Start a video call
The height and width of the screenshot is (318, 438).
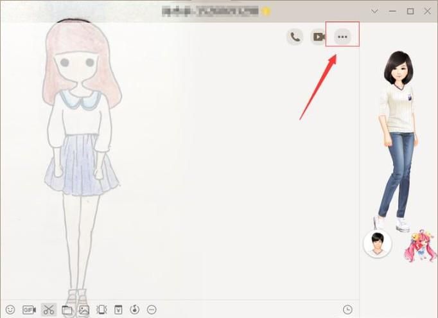pos(319,37)
